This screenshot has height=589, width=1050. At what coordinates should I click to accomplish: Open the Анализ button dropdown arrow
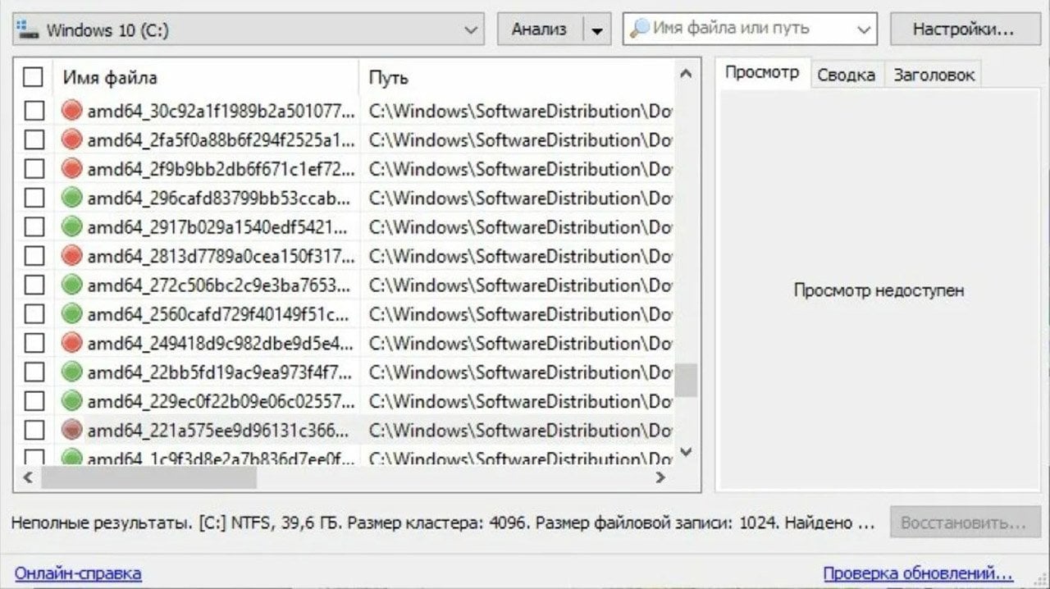596,30
